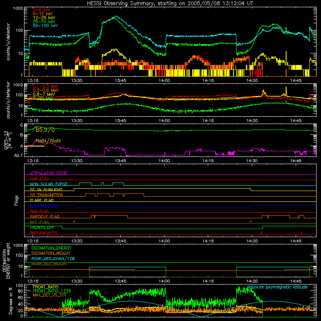
Task: Select the BAD_PACKETS flag label
Action: pos(44,233)
